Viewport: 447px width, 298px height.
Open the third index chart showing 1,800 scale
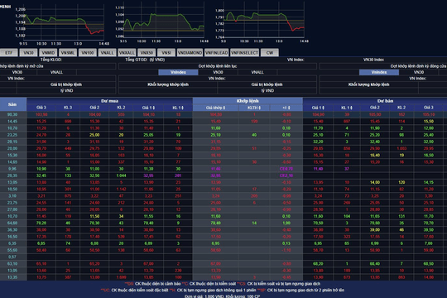click(261, 23)
